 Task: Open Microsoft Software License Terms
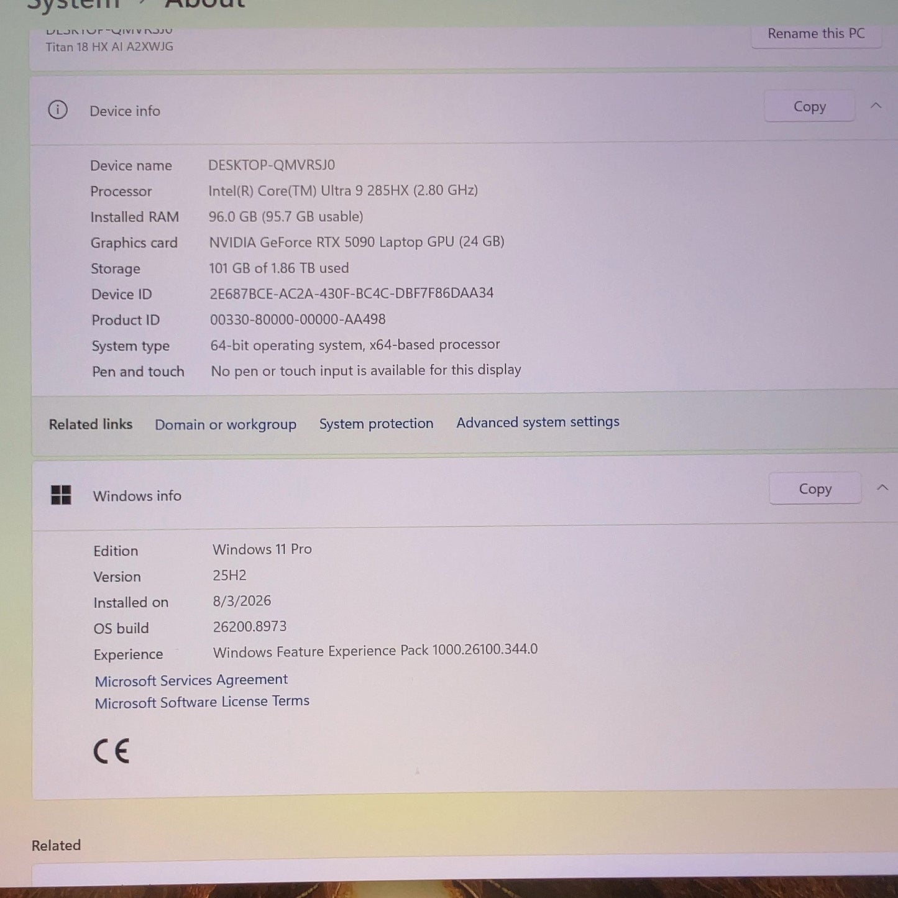[x=202, y=702]
